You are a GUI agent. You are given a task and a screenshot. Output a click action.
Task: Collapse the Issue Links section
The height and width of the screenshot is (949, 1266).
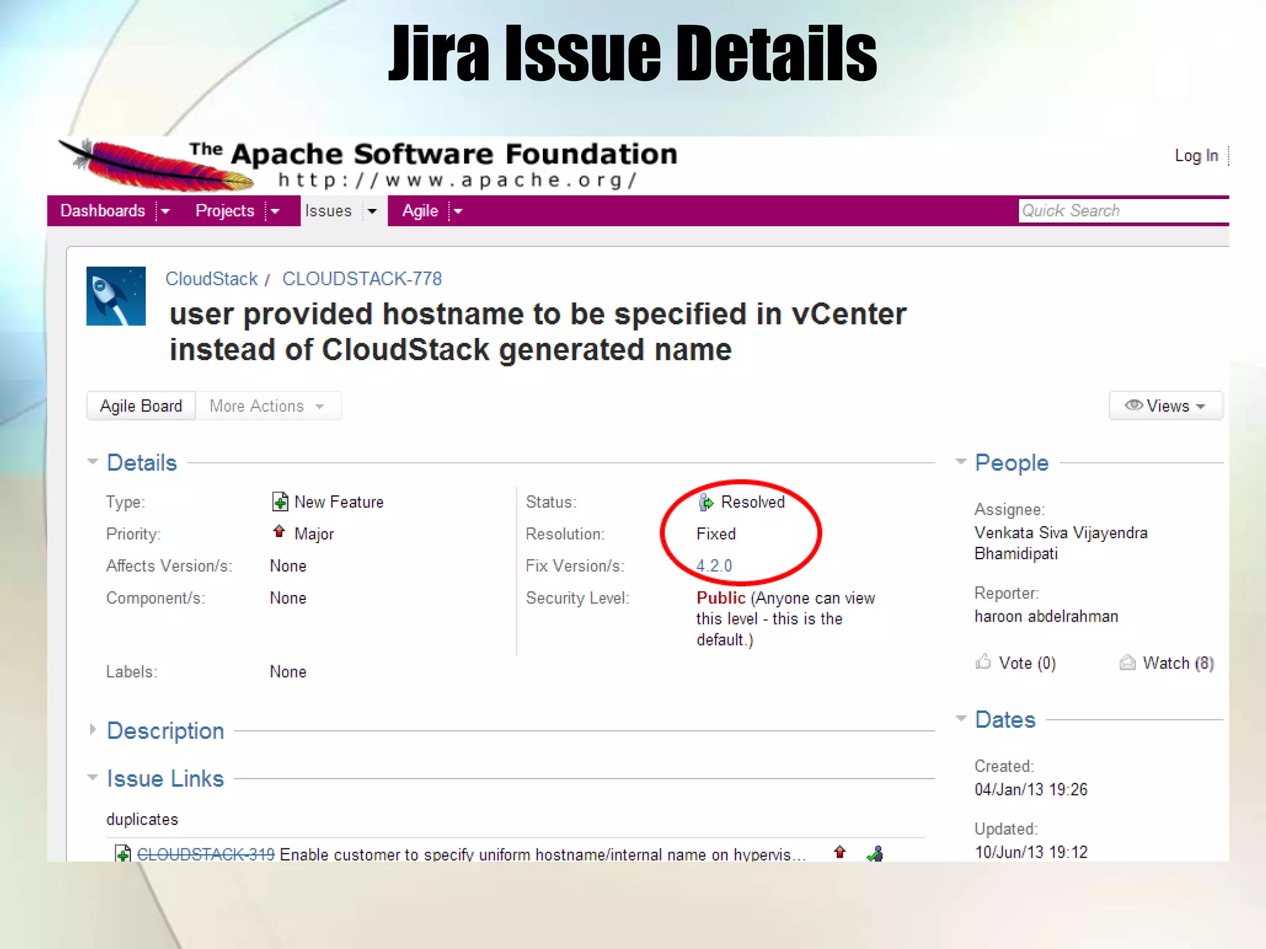pos(93,777)
